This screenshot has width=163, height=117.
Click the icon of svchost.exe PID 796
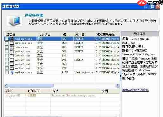(x=12, y=60)
